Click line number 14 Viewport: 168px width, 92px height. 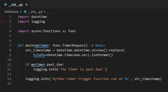(9, 79)
